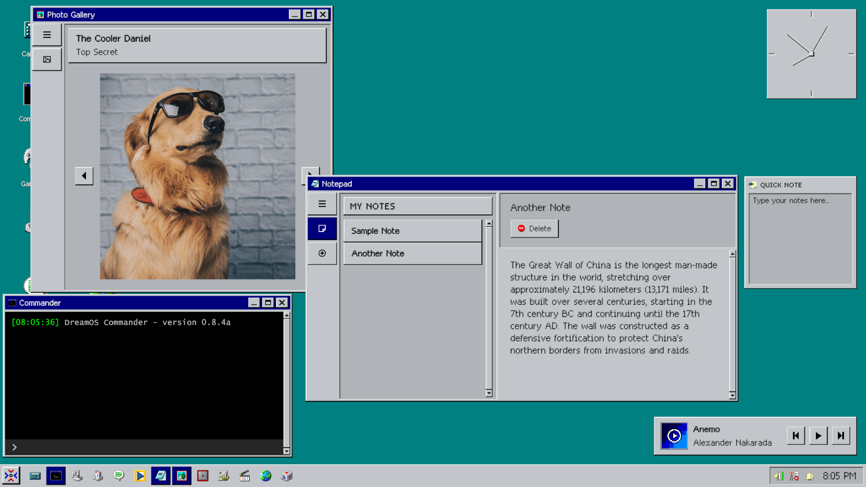Screen dimensions: 866x487
Task: Click the Anemo album art thumbnail
Action: 674,435
